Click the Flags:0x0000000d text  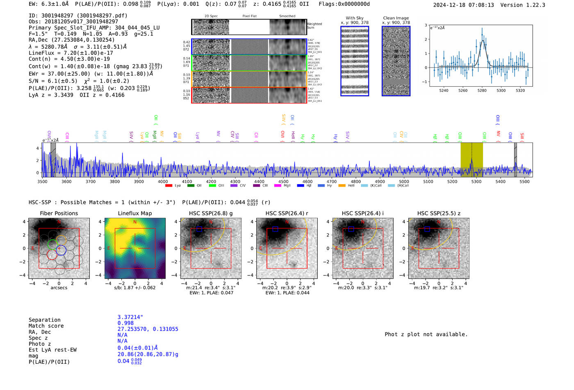(x=344, y=4)
